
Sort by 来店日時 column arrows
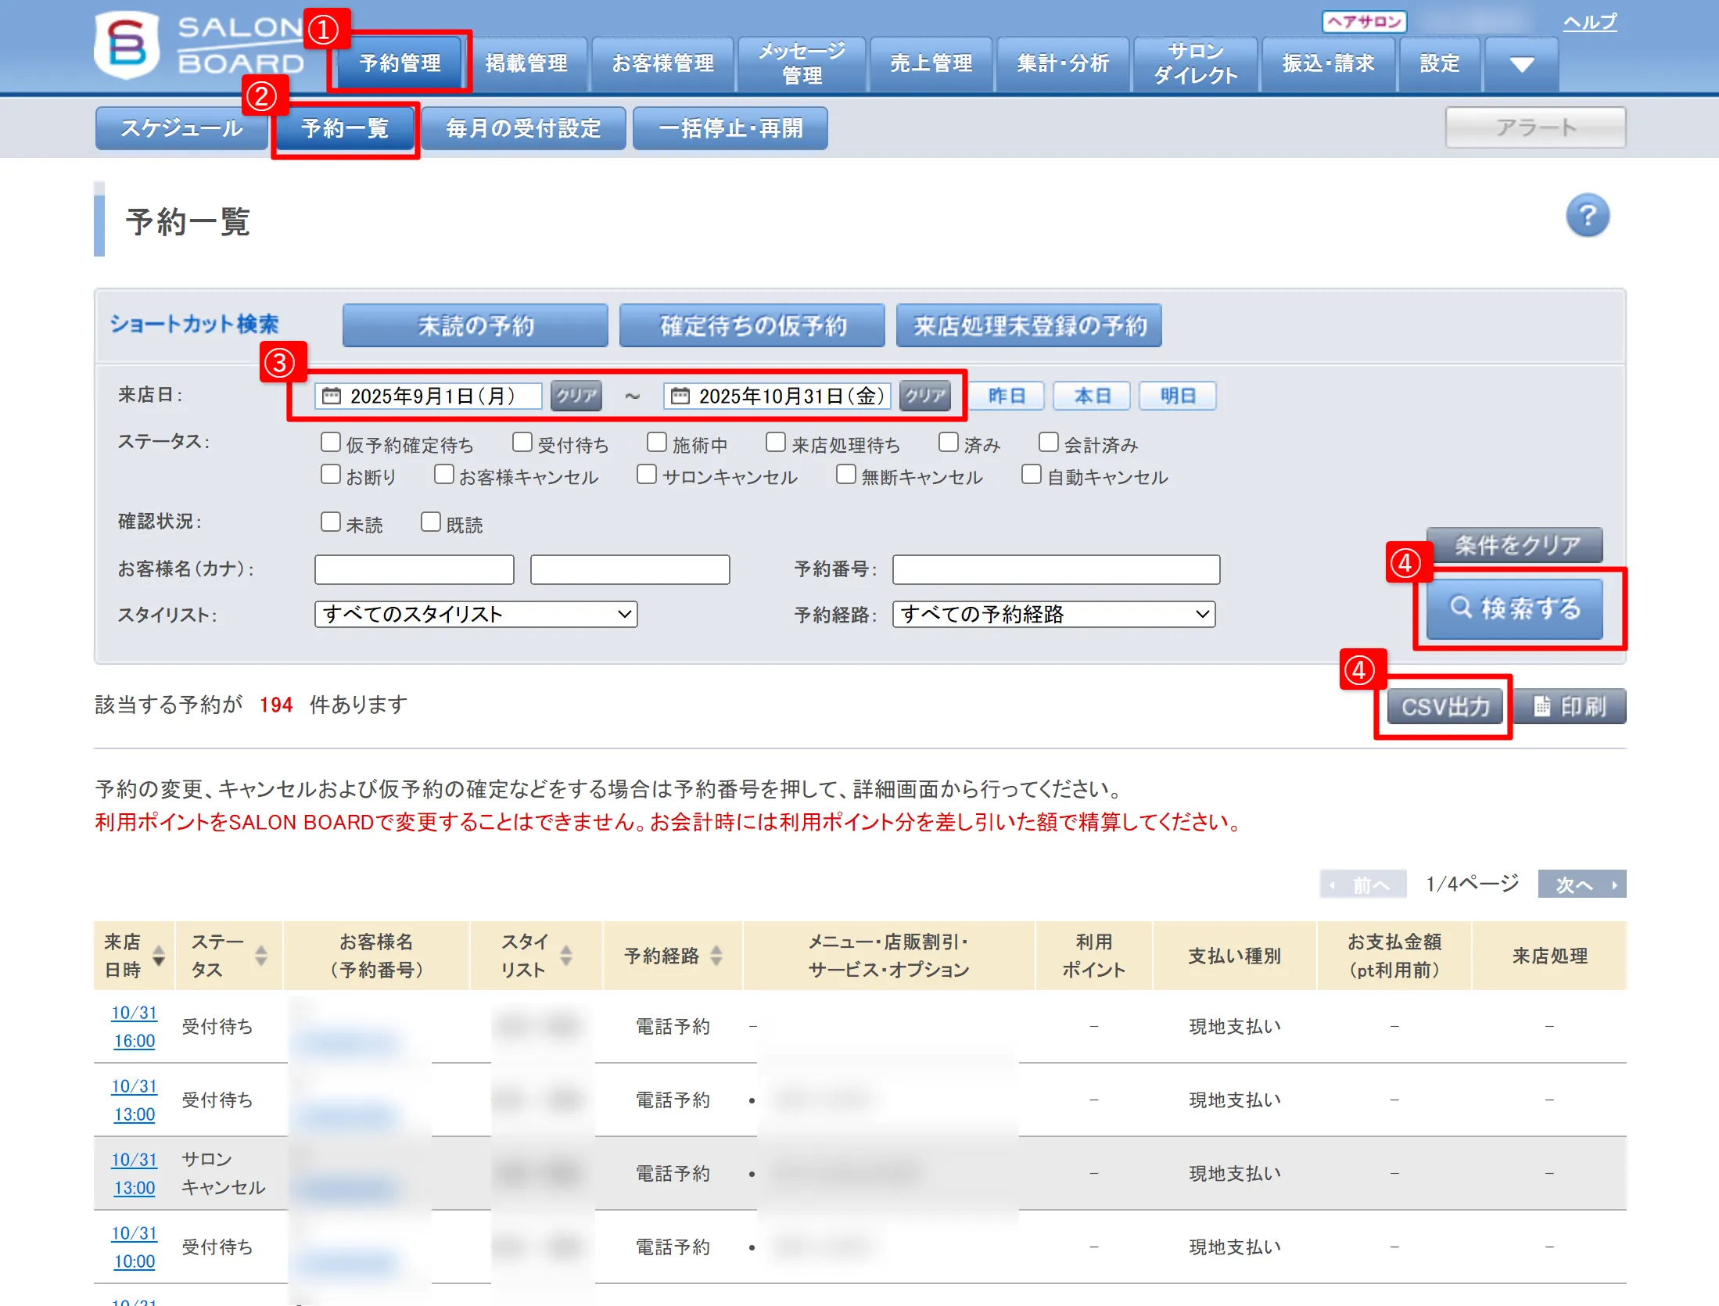coord(159,955)
